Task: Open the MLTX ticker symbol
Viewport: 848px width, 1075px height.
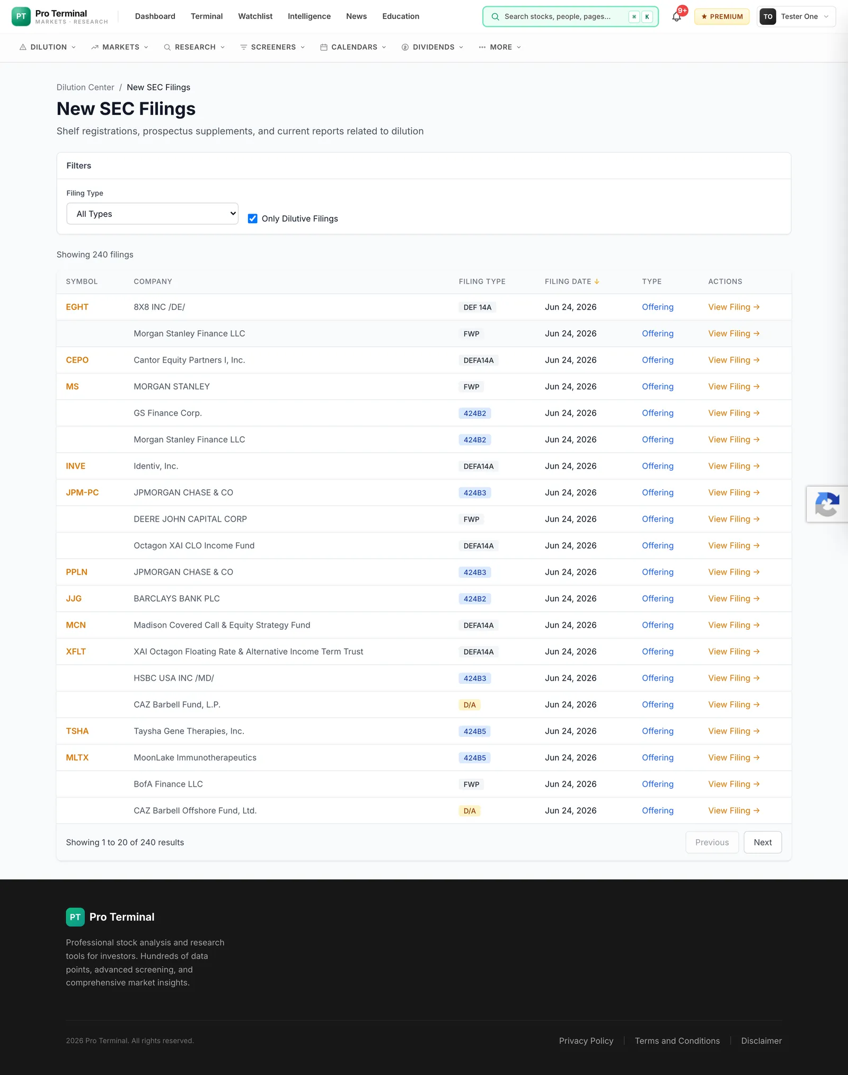Action: click(x=77, y=757)
